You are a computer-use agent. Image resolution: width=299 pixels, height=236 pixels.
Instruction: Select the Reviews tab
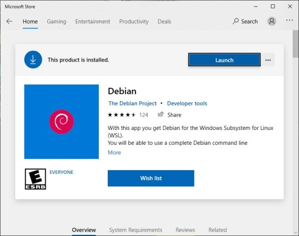click(x=185, y=230)
